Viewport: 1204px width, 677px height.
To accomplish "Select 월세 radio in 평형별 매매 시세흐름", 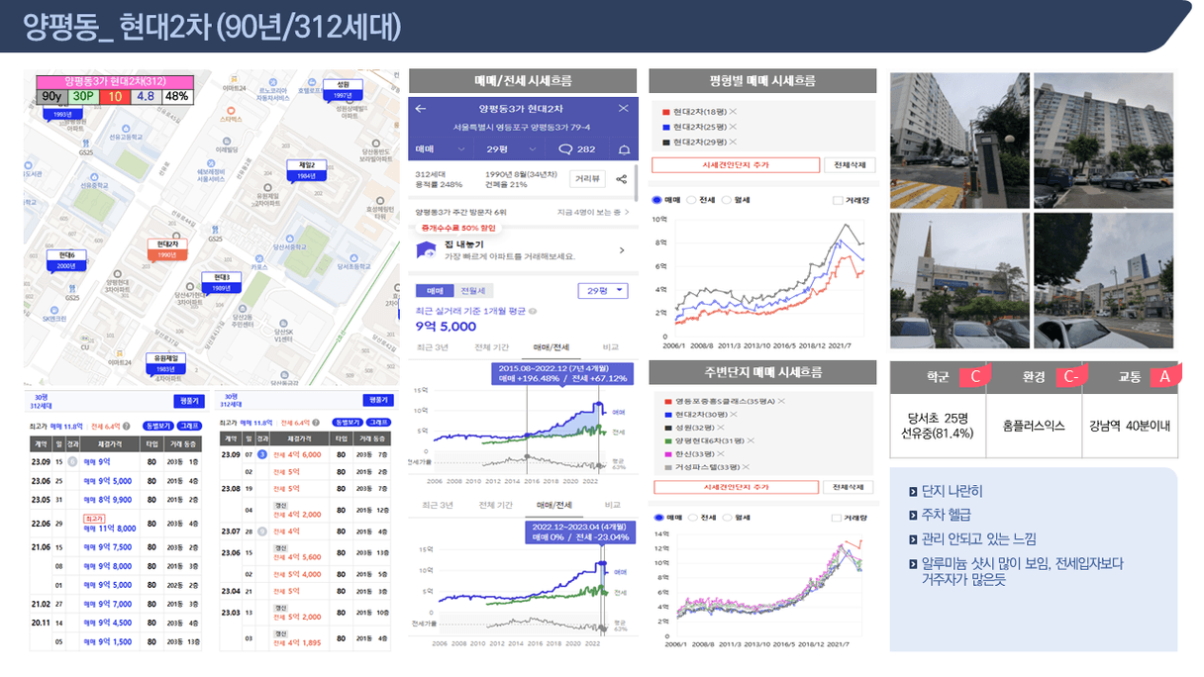I will coord(726,199).
